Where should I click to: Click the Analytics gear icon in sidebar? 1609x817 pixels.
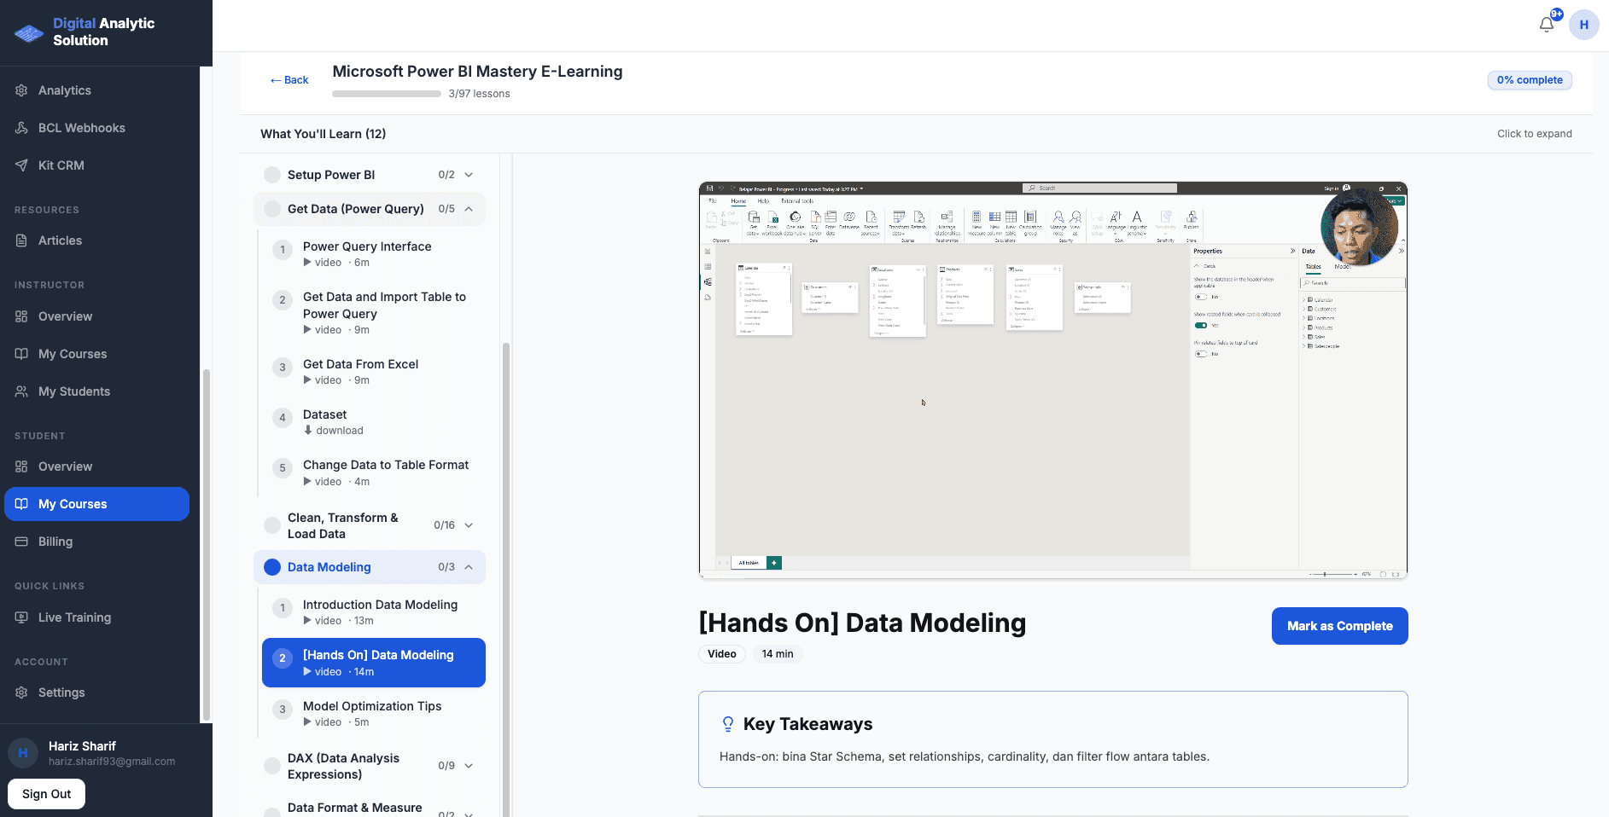click(x=21, y=90)
